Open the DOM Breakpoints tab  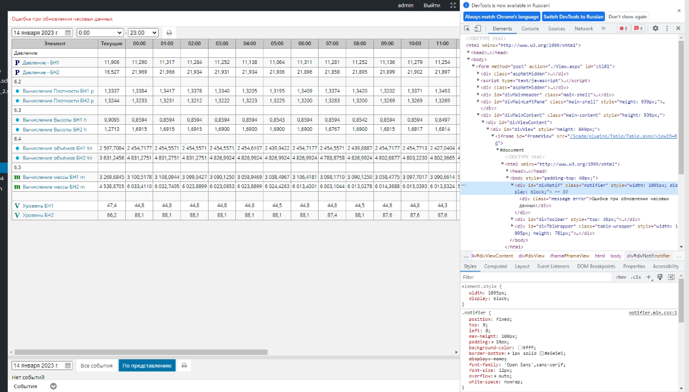coord(596,266)
